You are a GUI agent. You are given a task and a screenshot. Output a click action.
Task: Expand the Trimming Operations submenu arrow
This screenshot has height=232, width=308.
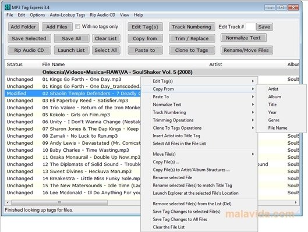click(x=253, y=120)
